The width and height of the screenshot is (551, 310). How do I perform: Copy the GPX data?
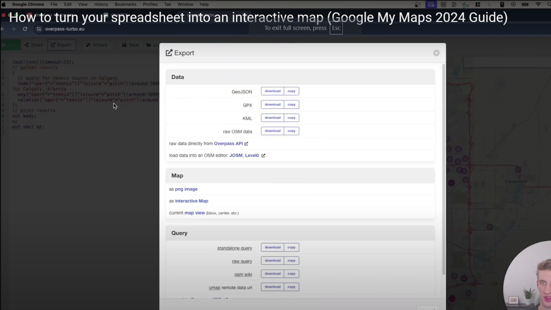tap(291, 105)
